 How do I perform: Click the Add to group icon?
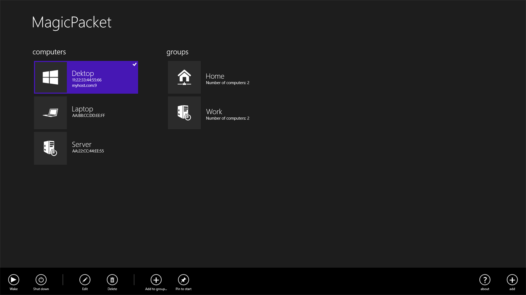pyautogui.click(x=156, y=280)
